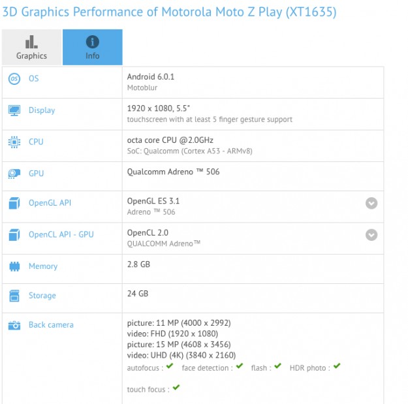This screenshot has width=408, height=404.
Task: Expand the OpenCL 2.0 details
Action: point(371,235)
